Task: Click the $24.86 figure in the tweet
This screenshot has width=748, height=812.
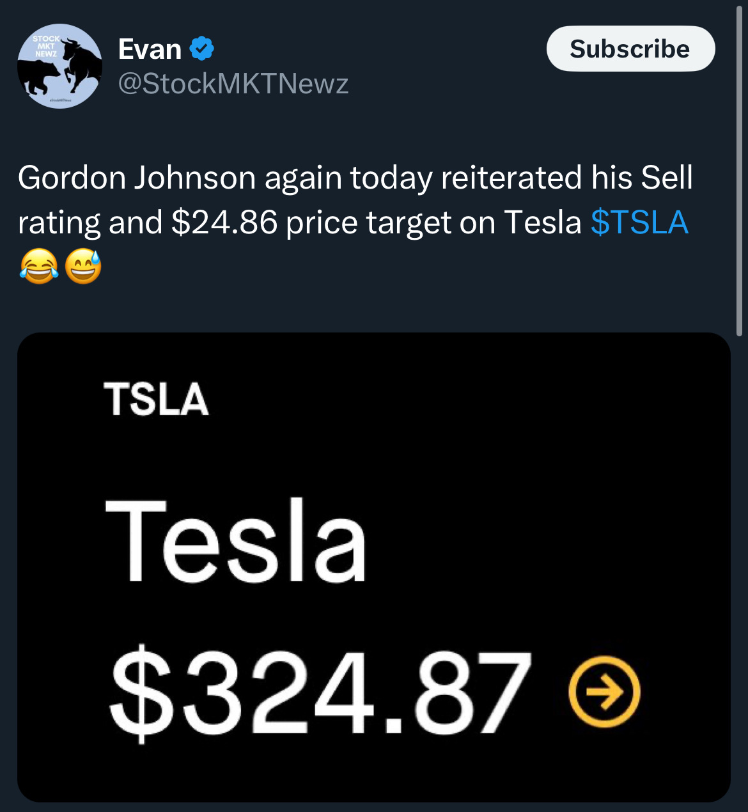Action: tap(224, 223)
